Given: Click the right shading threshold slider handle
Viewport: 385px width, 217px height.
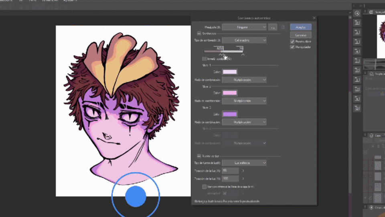Looking at the screenshot, I should pos(243,55).
